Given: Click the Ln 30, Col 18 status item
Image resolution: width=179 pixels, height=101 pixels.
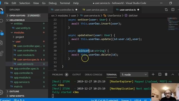Looking at the screenshot, I should click(x=105, y=100).
